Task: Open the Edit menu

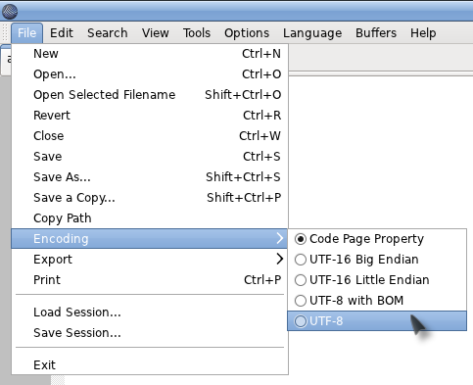Action: 62,33
